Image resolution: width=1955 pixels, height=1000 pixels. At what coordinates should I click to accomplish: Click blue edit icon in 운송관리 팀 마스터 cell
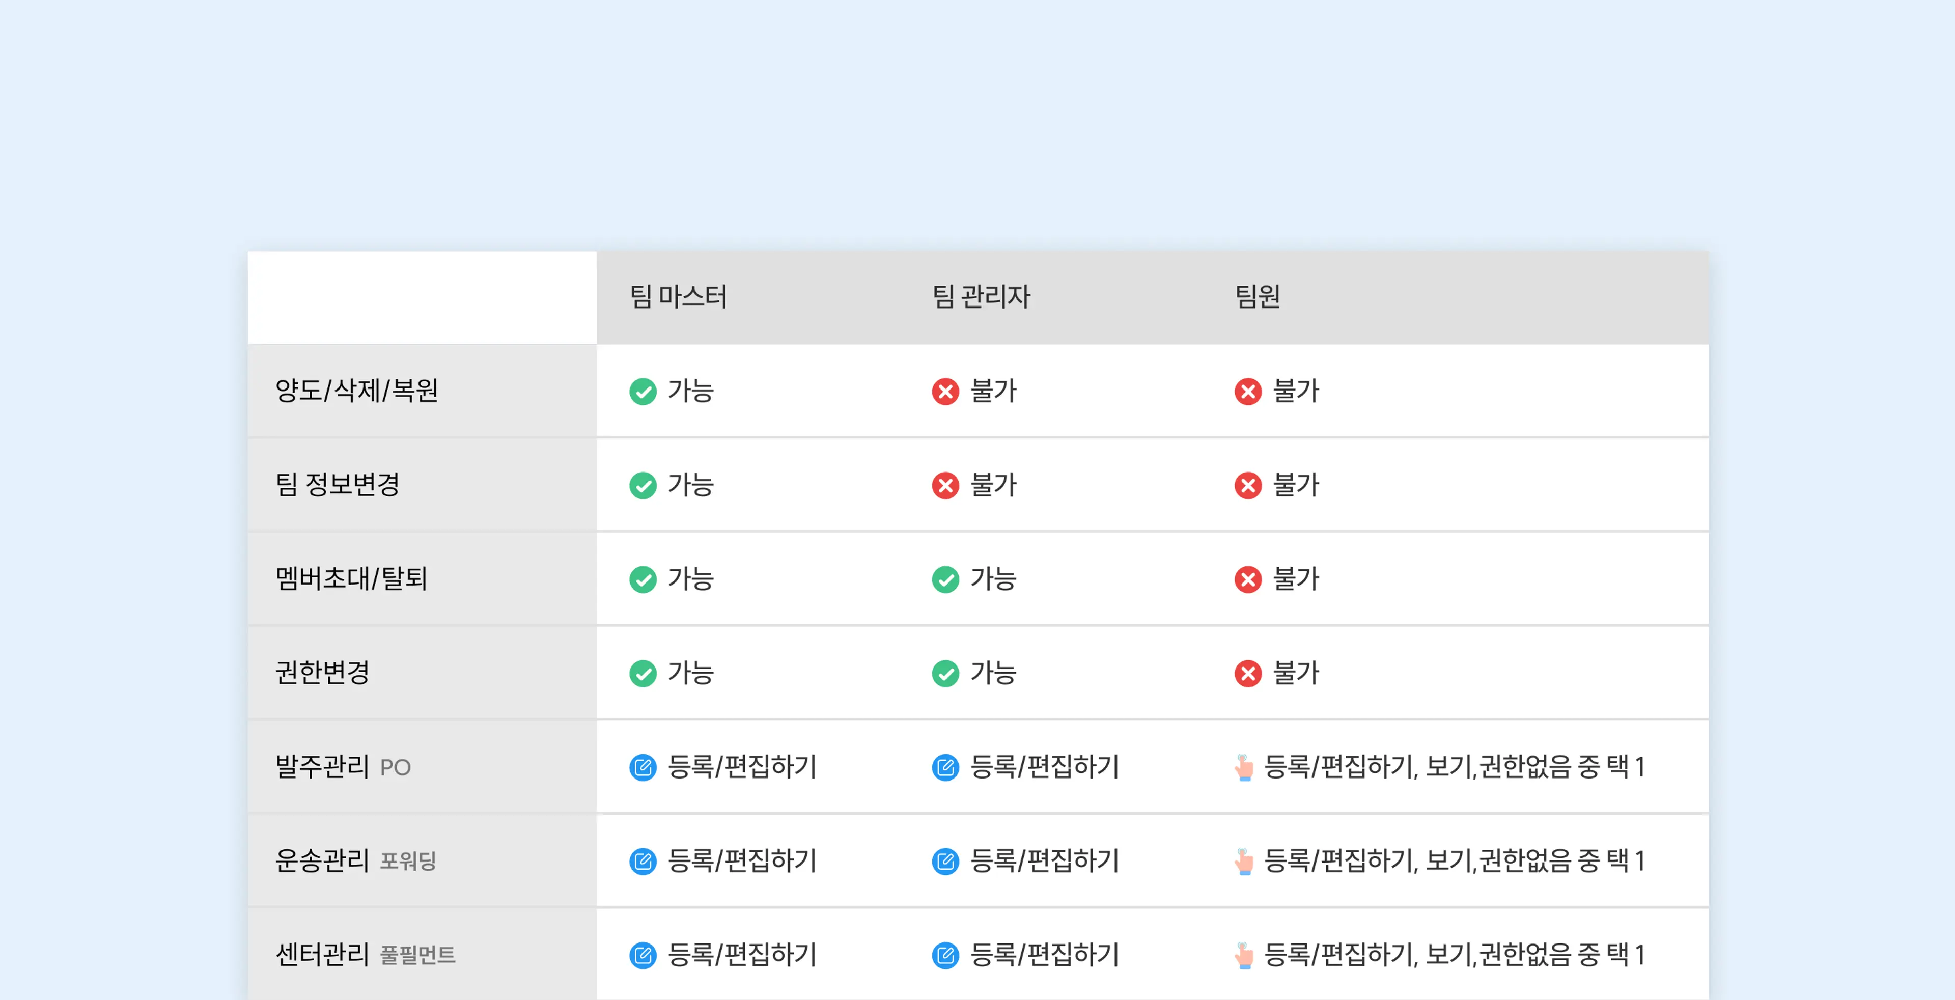tap(643, 862)
